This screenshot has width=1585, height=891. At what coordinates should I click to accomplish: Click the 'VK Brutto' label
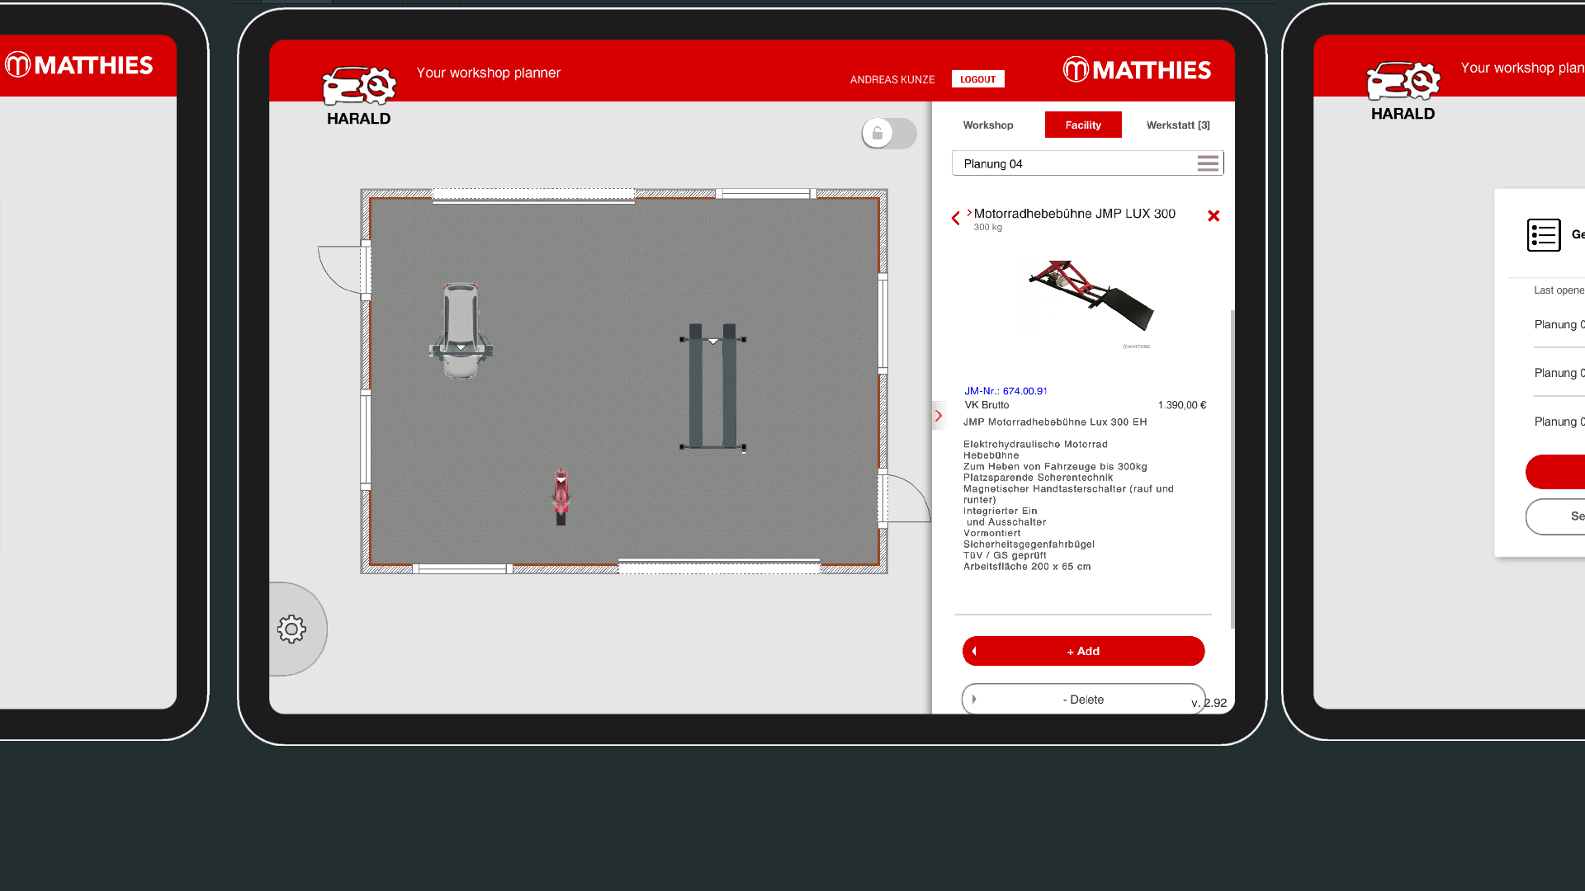click(987, 405)
